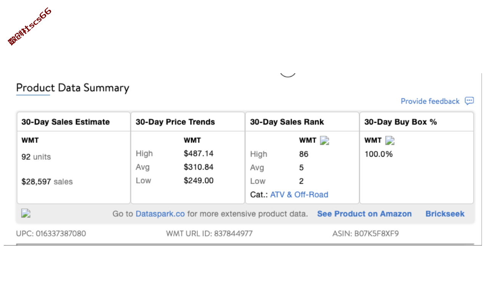488x305 pixels.
Task: Select the Product Data Summary heading
Action: pyautogui.click(x=72, y=88)
